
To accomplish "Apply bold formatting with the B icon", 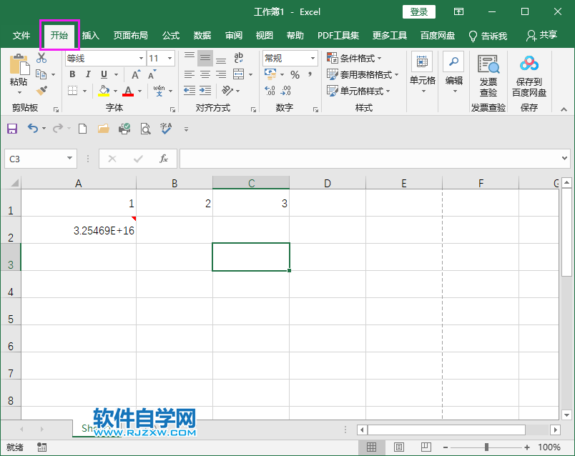I will 72,74.
